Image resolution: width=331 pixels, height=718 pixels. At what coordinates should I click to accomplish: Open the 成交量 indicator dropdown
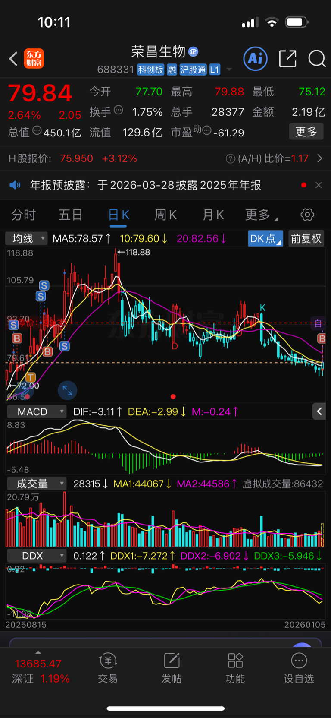(37, 484)
